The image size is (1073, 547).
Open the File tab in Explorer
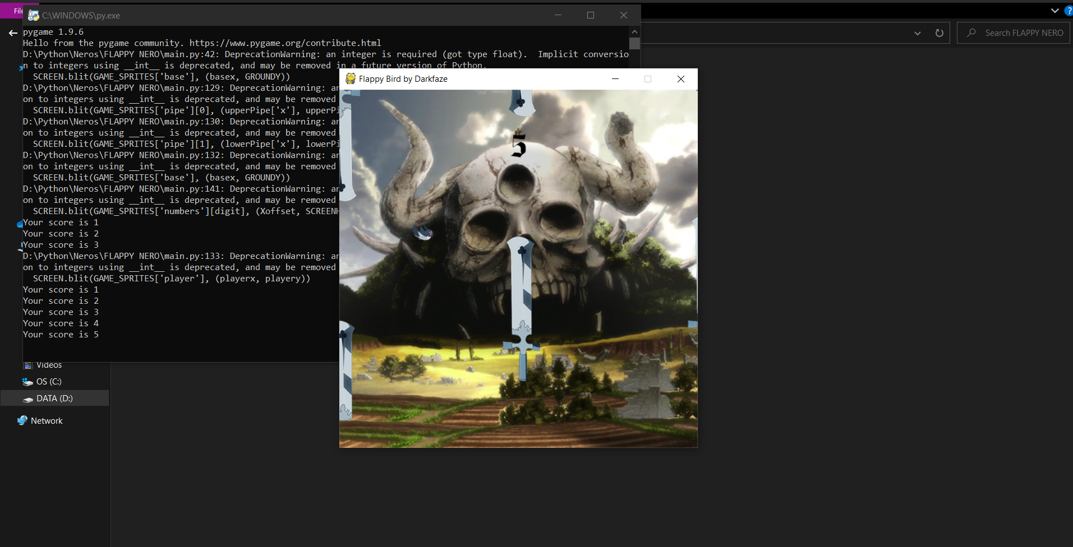pyautogui.click(x=17, y=11)
